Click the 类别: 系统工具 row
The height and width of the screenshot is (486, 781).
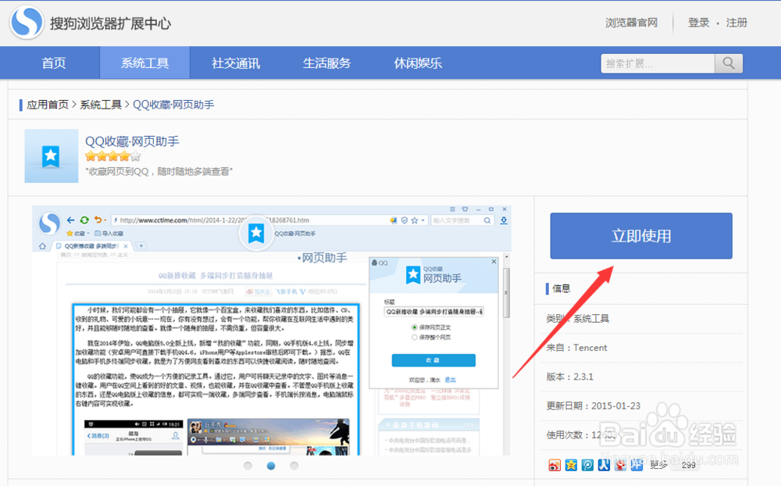coord(641,319)
